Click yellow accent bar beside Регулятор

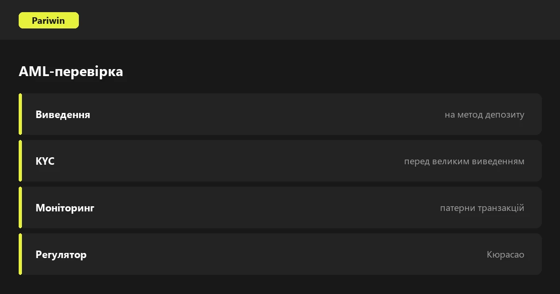[20, 254]
